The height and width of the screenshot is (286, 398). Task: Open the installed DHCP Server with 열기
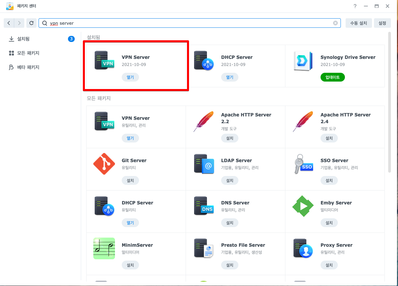click(230, 77)
